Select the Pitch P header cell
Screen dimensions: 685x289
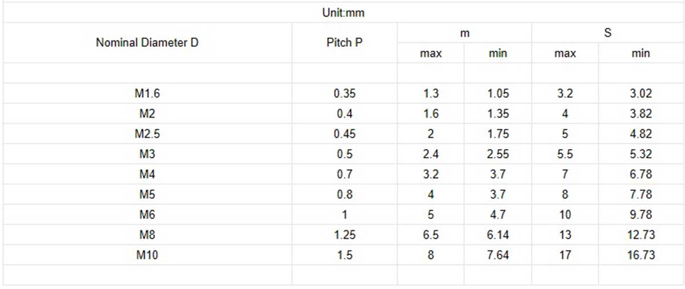pos(344,42)
